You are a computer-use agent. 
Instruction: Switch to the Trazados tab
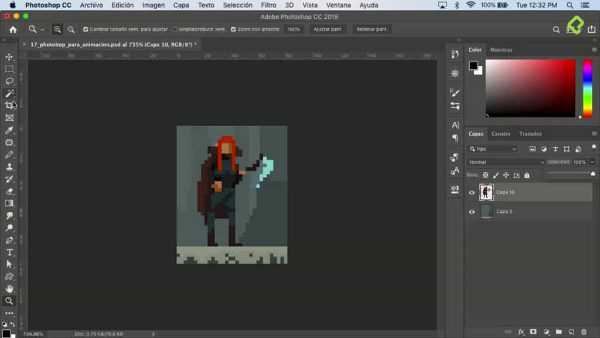coord(530,134)
